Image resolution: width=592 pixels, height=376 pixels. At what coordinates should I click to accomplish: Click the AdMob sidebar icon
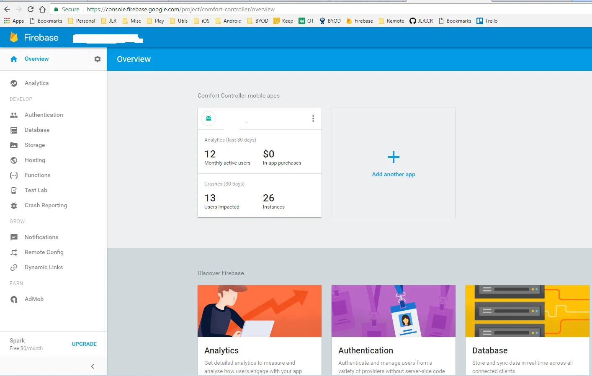[14, 299]
